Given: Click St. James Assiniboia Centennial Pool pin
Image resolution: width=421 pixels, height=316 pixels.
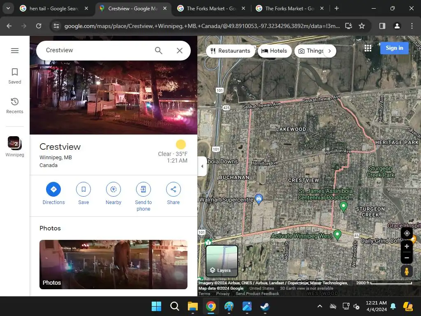Looking at the screenshot, I should (x=343, y=207).
